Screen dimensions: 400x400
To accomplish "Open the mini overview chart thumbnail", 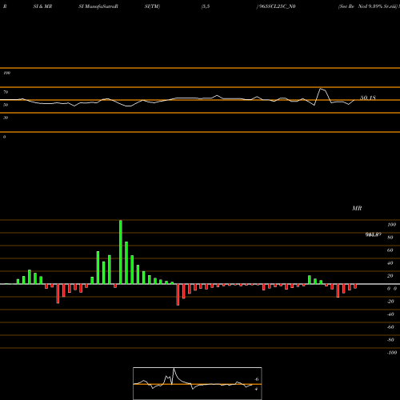I will click(x=198, y=383).
